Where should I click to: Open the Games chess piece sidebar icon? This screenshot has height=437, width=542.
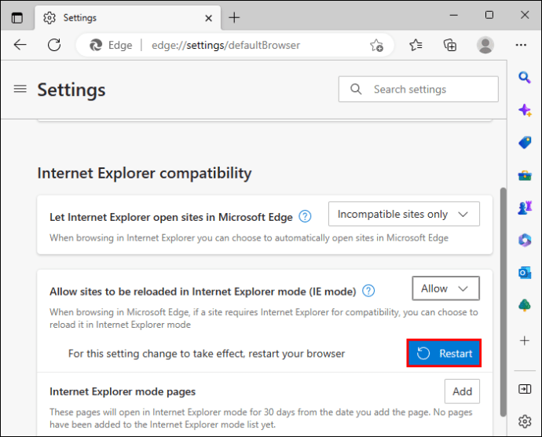[x=525, y=207]
